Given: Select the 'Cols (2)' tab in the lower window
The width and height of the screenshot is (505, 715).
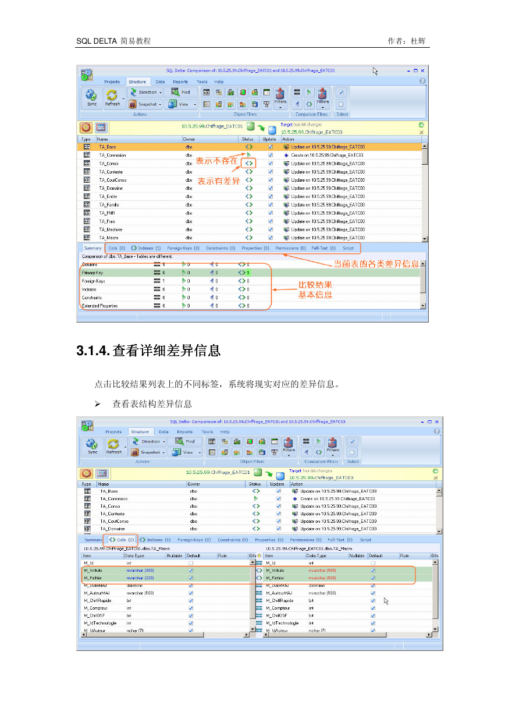Looking at the screenshot, I should tap(122, 540).
